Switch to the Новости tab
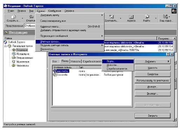 pyautogui.click(x=76, y=61)
